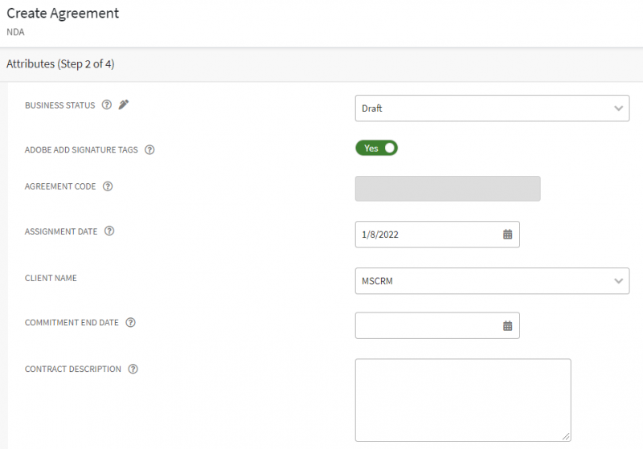
Task: Expand the Business Status dropdown showing Draft
Action: (492, 108)
